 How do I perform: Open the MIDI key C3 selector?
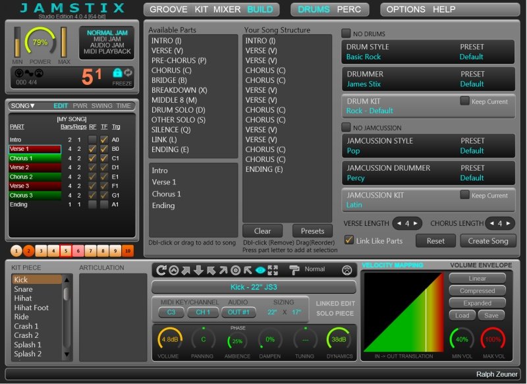171,312
